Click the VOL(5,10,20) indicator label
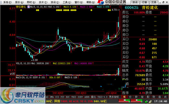Viewport: 169px width, 104px height. [23, 63]
